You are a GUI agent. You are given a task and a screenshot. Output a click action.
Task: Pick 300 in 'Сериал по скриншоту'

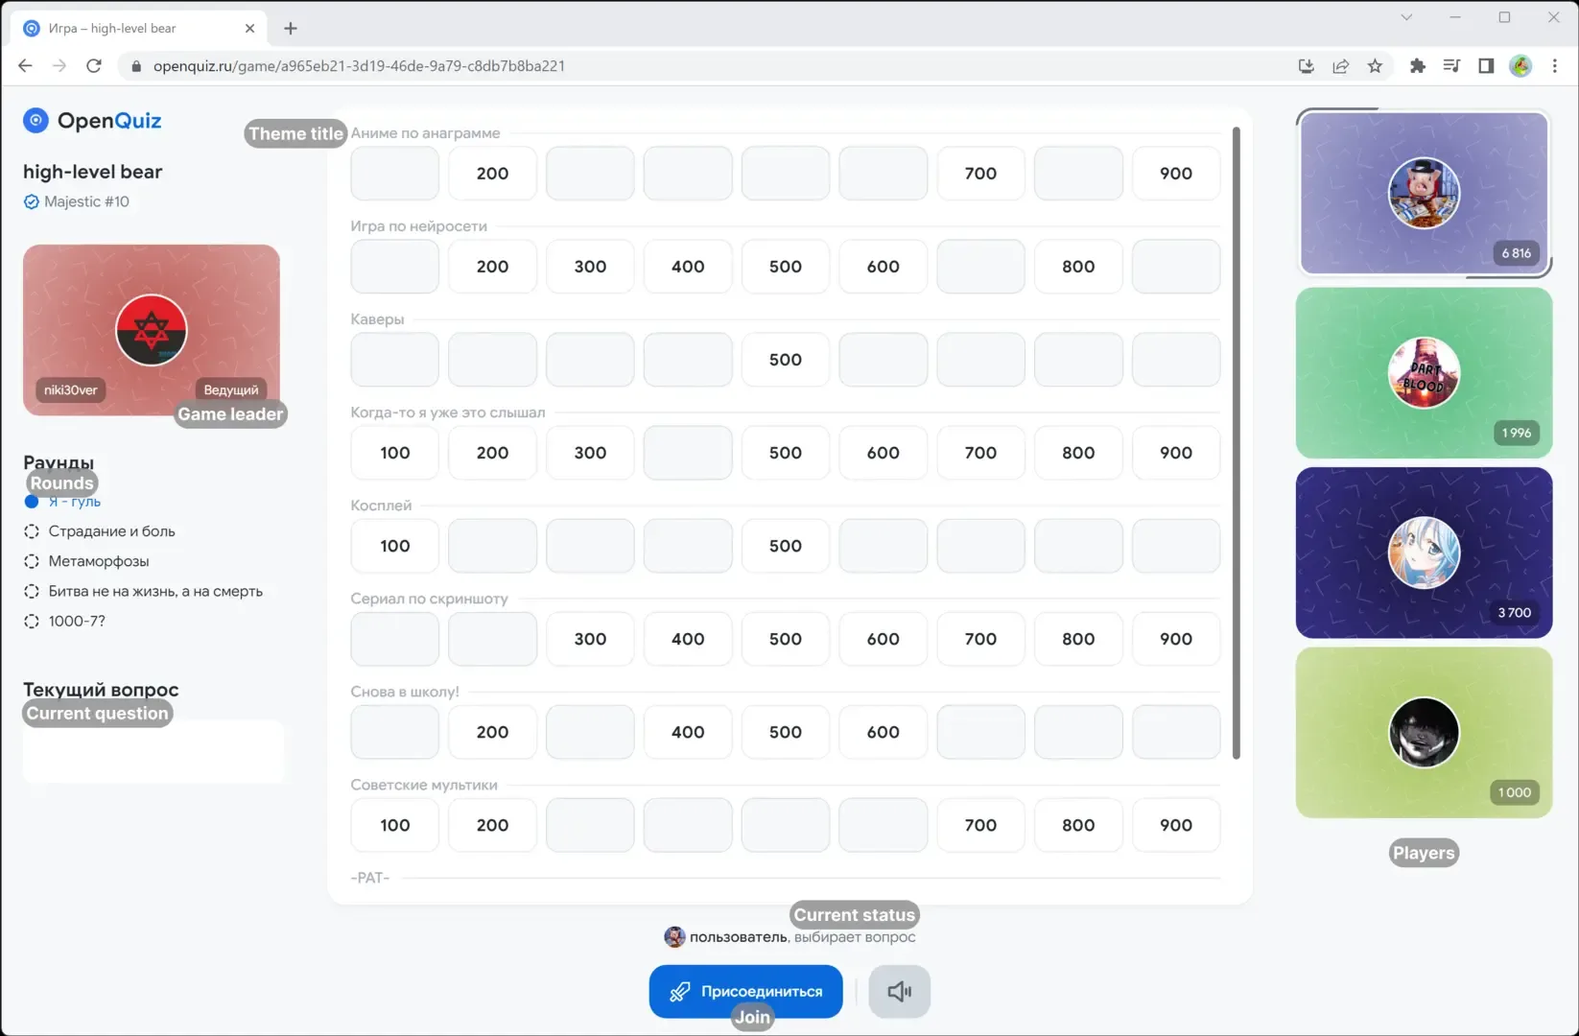[590, 639]
